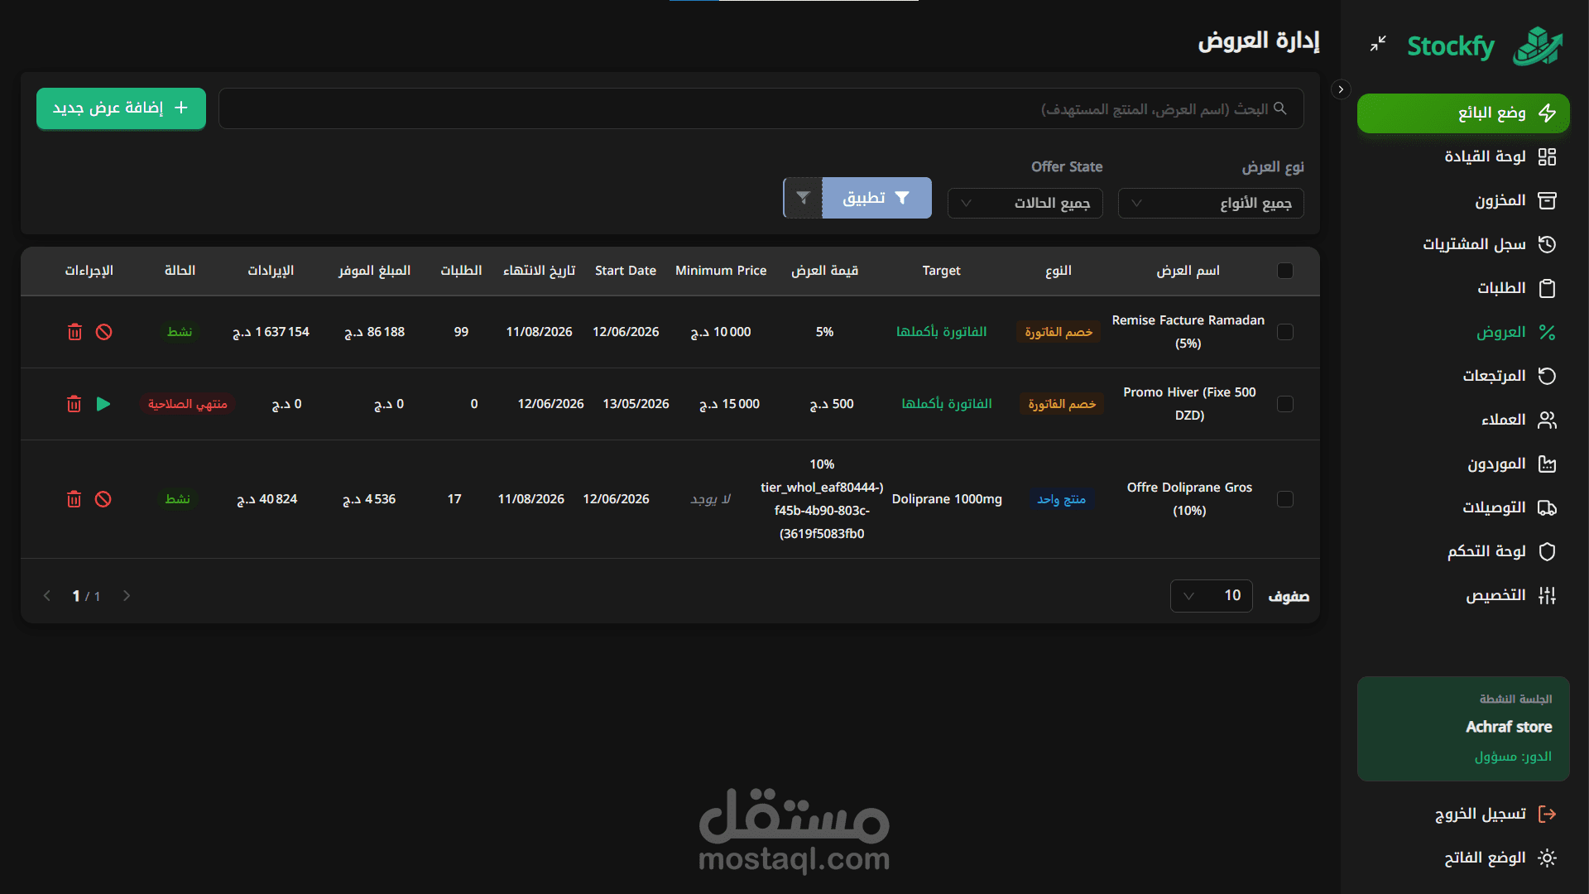Click the lightning bolt seller mode icon
Image resolution: width=1589 pixels, height=894 pixels.
[1547, 113]
